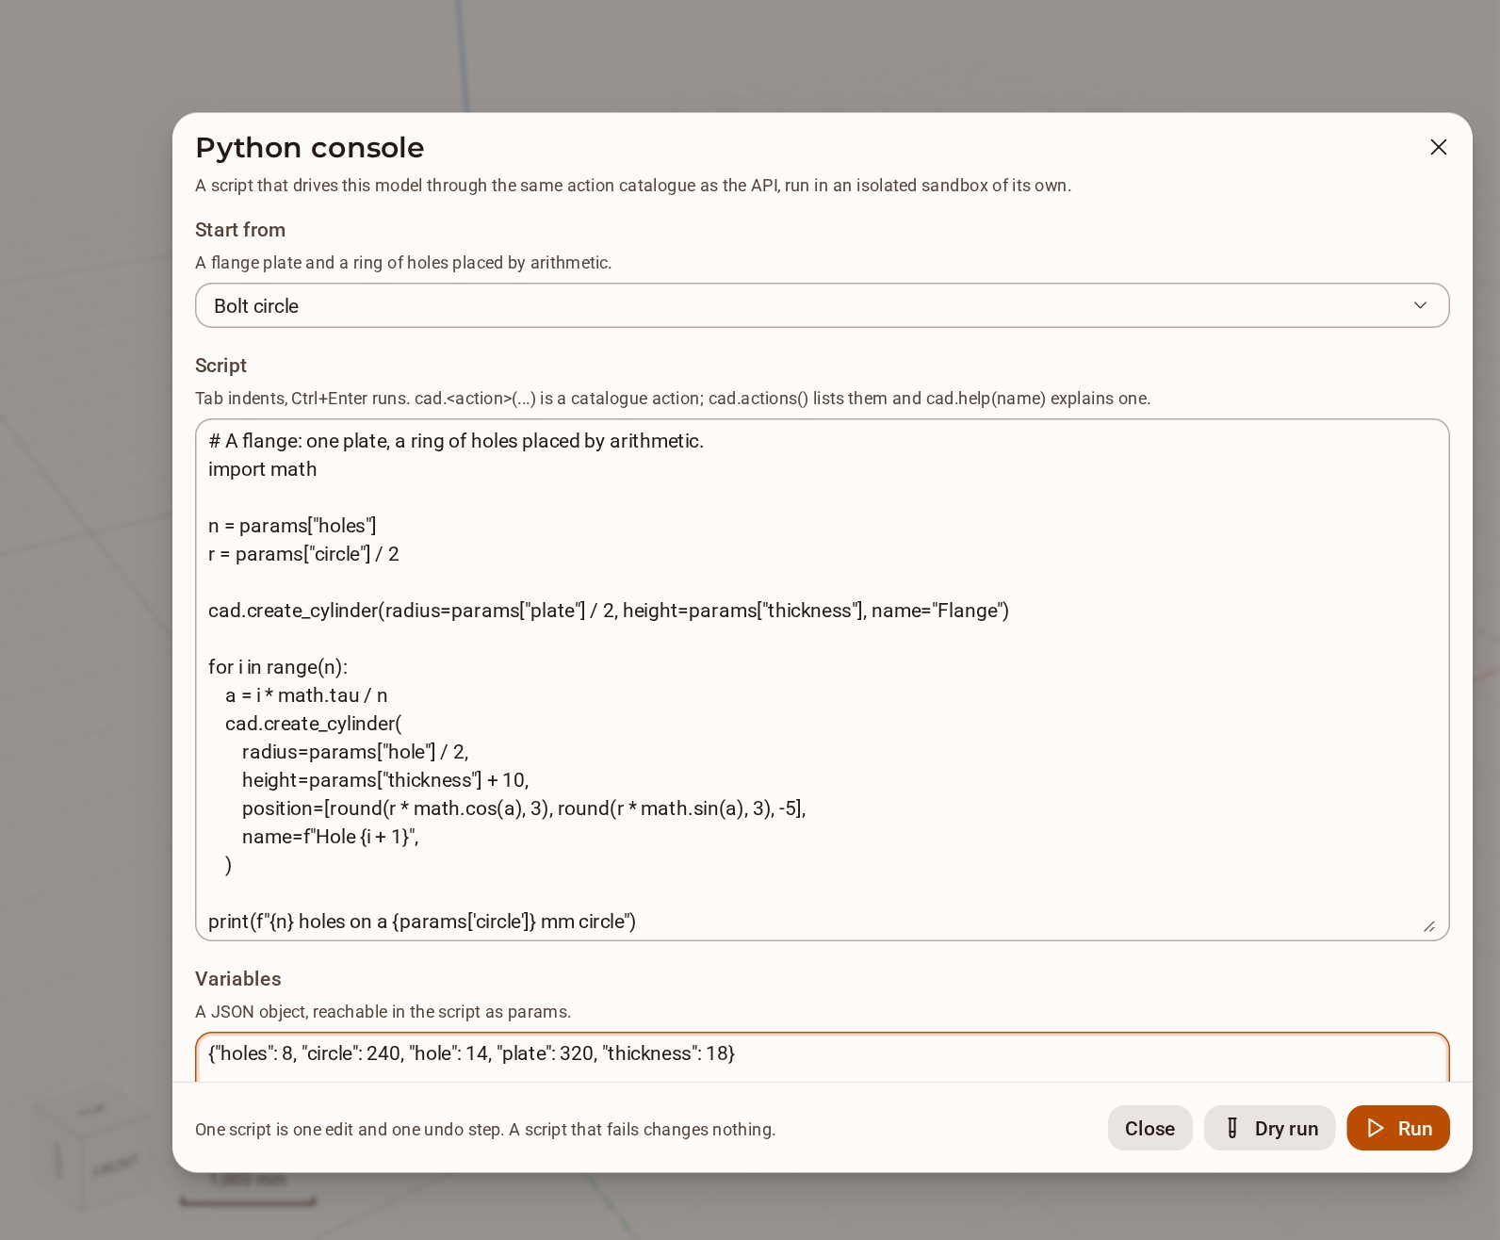Click the "Python console" dialog title
Image resolution: width=1500 pixels, height=1240 pixels.
(310, 148)
